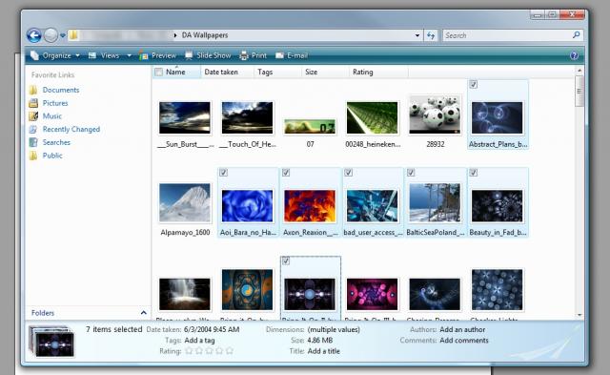Screen dimensions: 610x375
Task: Uncheck the Beauty_in_Fad_b checkbox
Action: coord(473,173)
